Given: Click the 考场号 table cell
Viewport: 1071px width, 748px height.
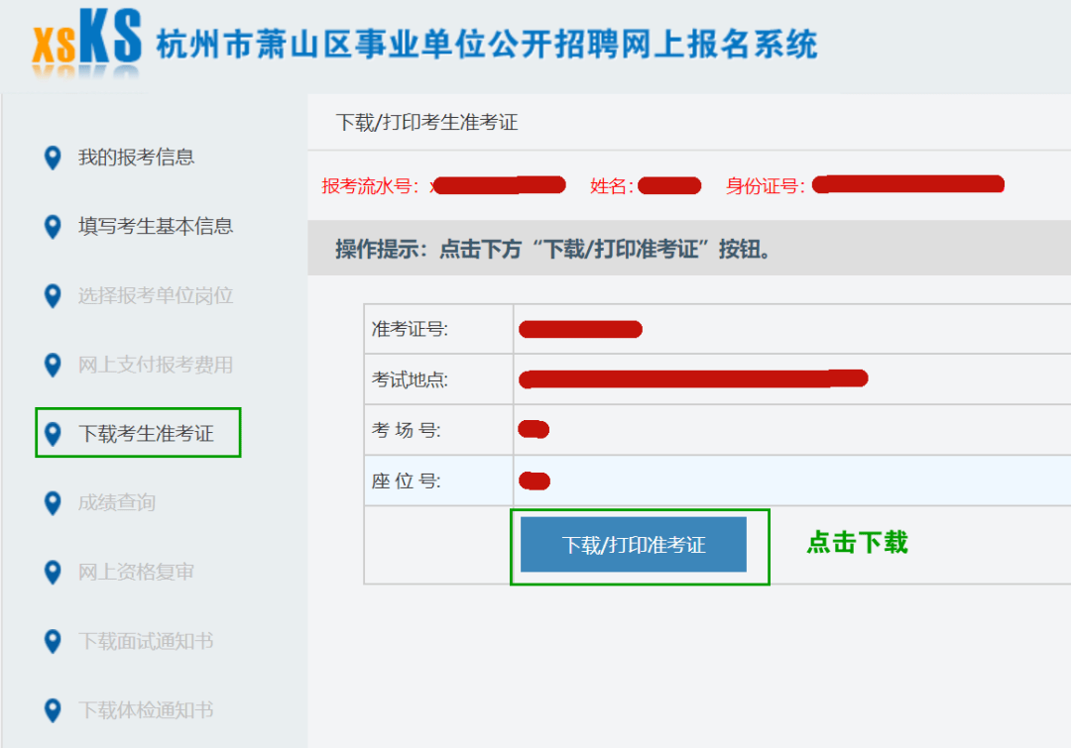Looking at the screenshot, I should pyautogui.click(x=438, y=430).
